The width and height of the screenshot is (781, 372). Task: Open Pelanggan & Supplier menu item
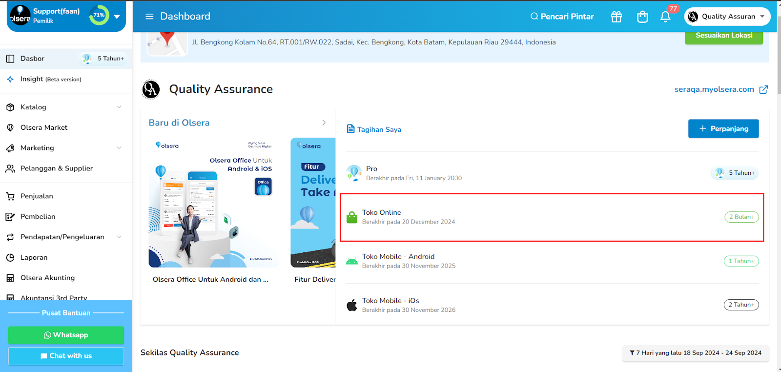click(66, 168)
